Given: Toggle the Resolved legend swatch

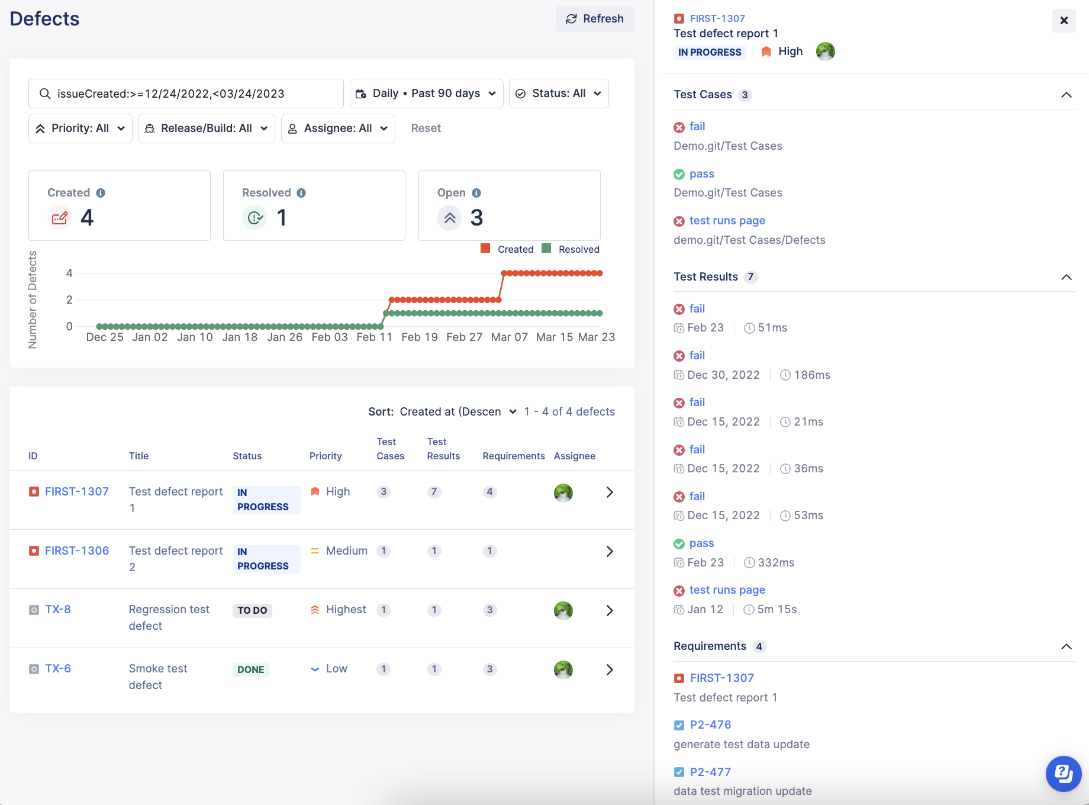Looking at the screenshot, I should coord(546,249).
